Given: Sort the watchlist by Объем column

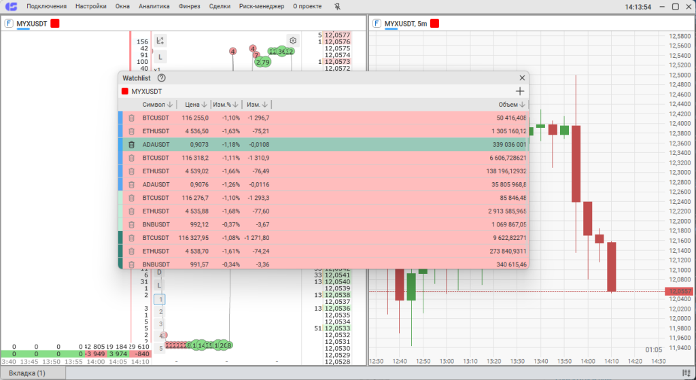Looking at the screenshot, I should point(512,105).
